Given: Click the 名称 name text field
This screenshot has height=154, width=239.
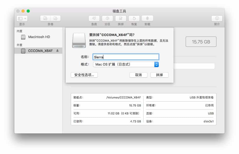Looking at the screenshot, I should coord(126,57).
